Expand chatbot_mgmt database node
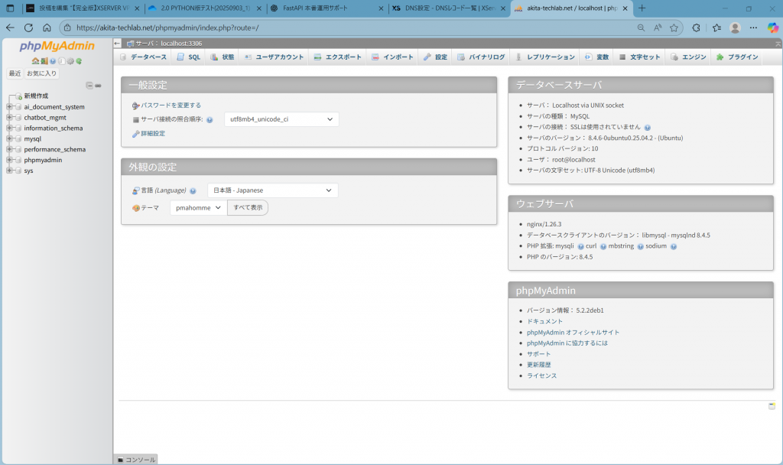 [9, 117]
